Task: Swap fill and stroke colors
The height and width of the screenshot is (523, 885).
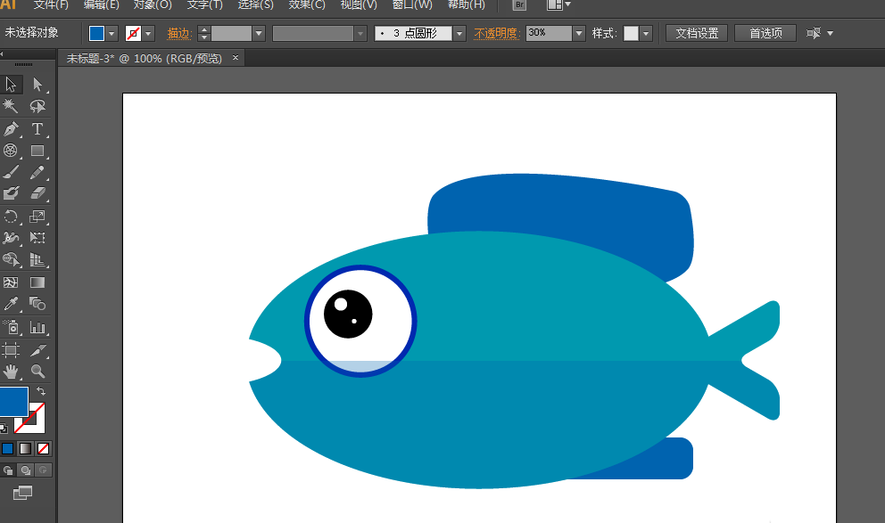Action: coord(41,392)
